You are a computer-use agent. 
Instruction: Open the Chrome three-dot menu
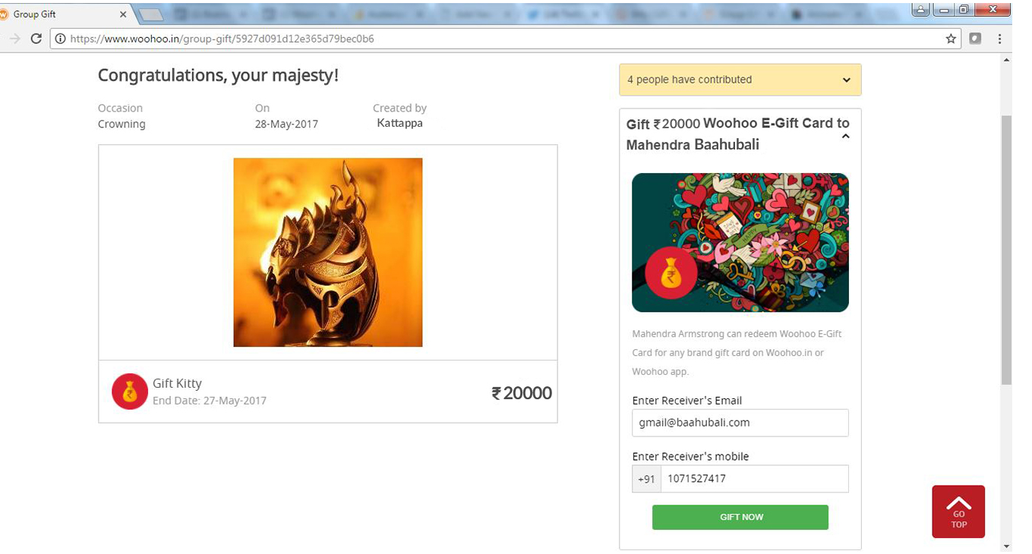coord(999,39)
